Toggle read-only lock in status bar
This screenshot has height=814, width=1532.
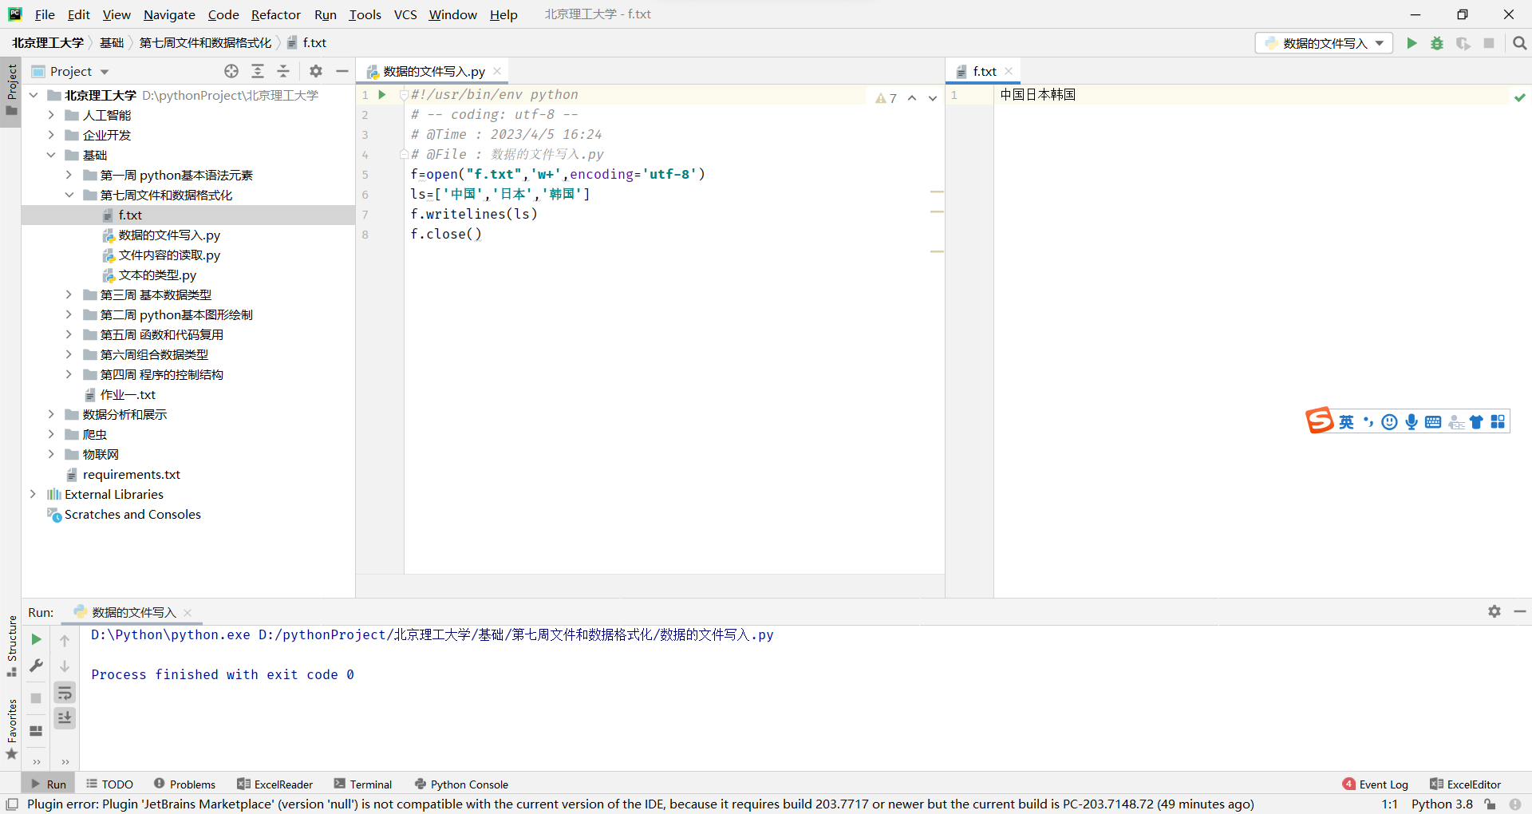click(x=1490, y=804)
